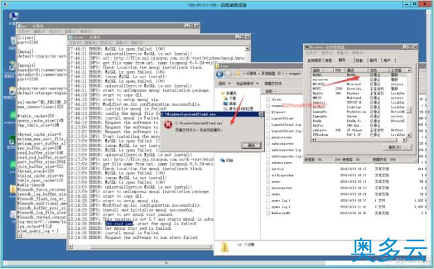
Task: Select the MySQL service row in Task Manager
Action: pos(359,75)
